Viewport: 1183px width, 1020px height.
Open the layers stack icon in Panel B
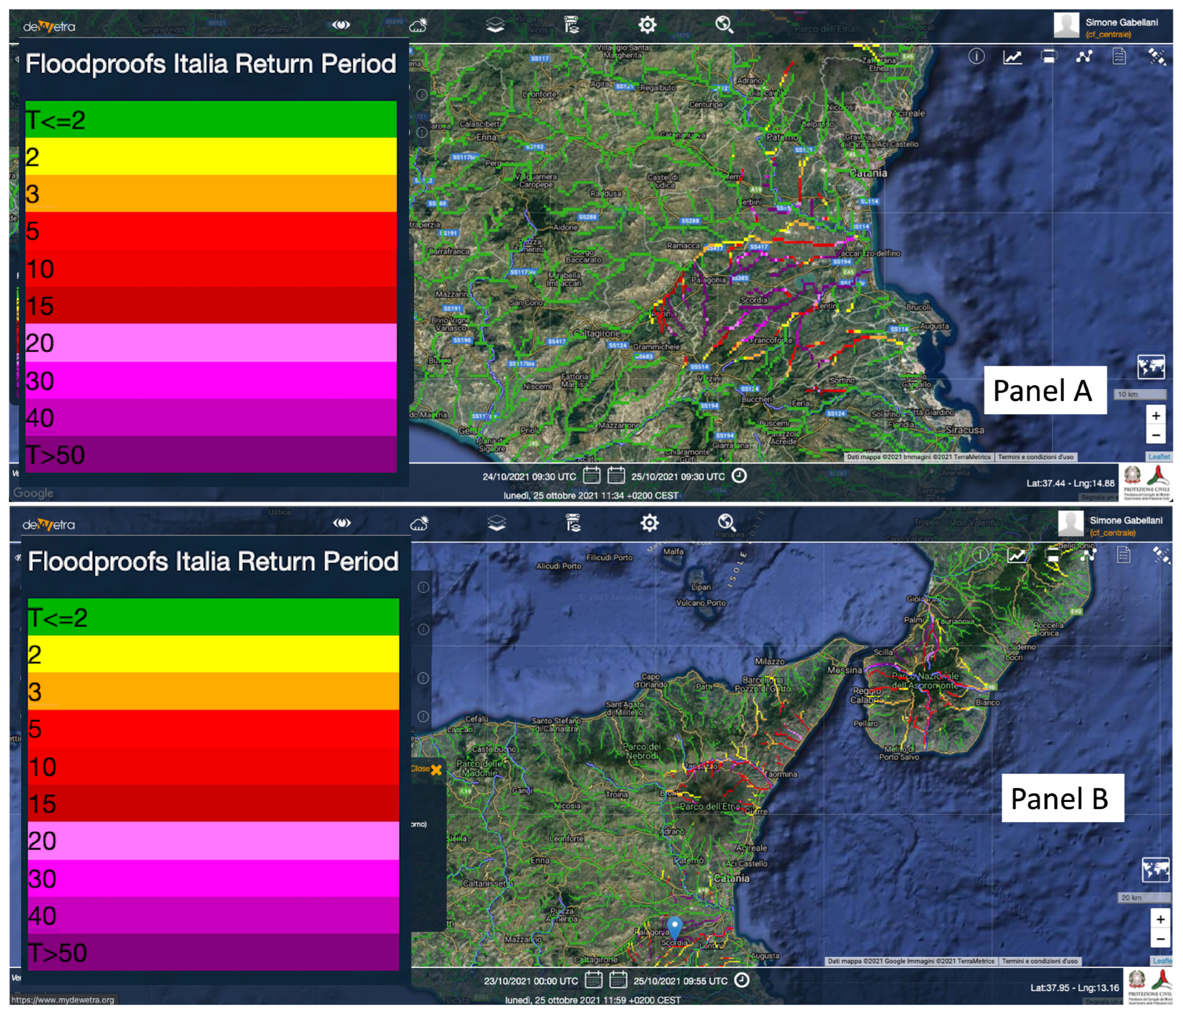497,523
